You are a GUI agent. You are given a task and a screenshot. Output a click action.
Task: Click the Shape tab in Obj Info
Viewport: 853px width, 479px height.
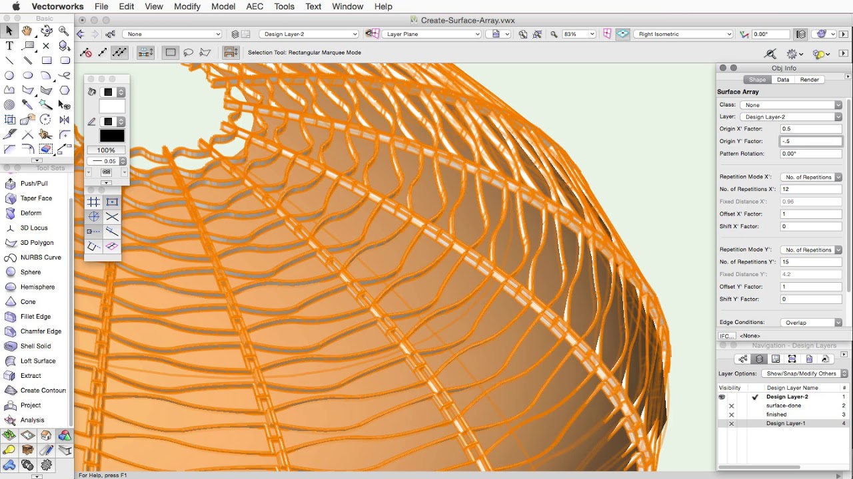[x=758, y=80]
